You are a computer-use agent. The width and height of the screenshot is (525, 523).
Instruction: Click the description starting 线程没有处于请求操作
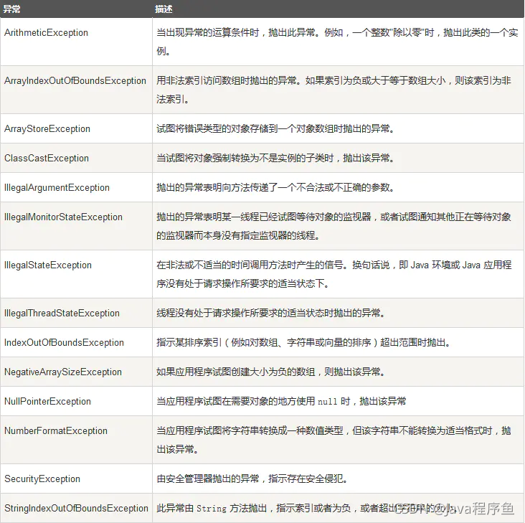coord(271,313)
